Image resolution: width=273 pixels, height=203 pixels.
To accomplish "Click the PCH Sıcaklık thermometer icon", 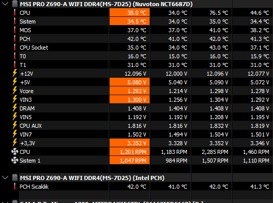I will (15, 186).
